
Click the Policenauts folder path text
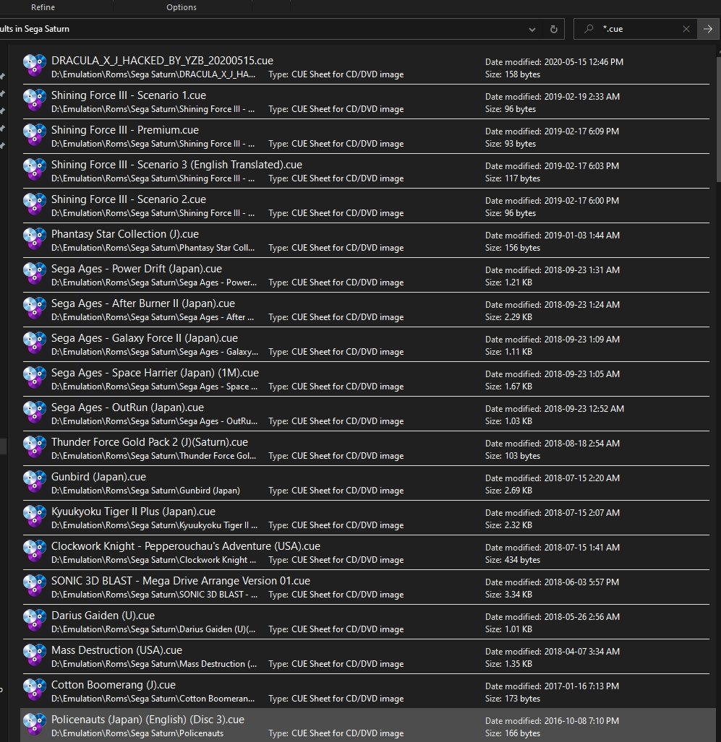137,733
